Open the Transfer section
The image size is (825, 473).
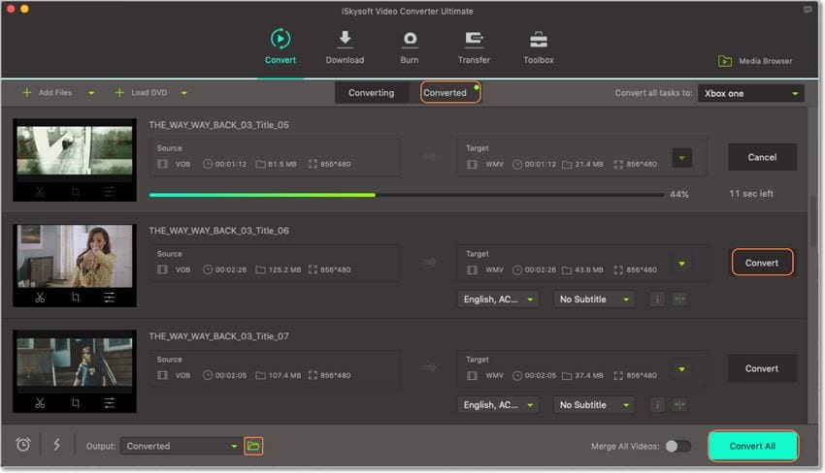pyautogui.click(x=474, y=47)
